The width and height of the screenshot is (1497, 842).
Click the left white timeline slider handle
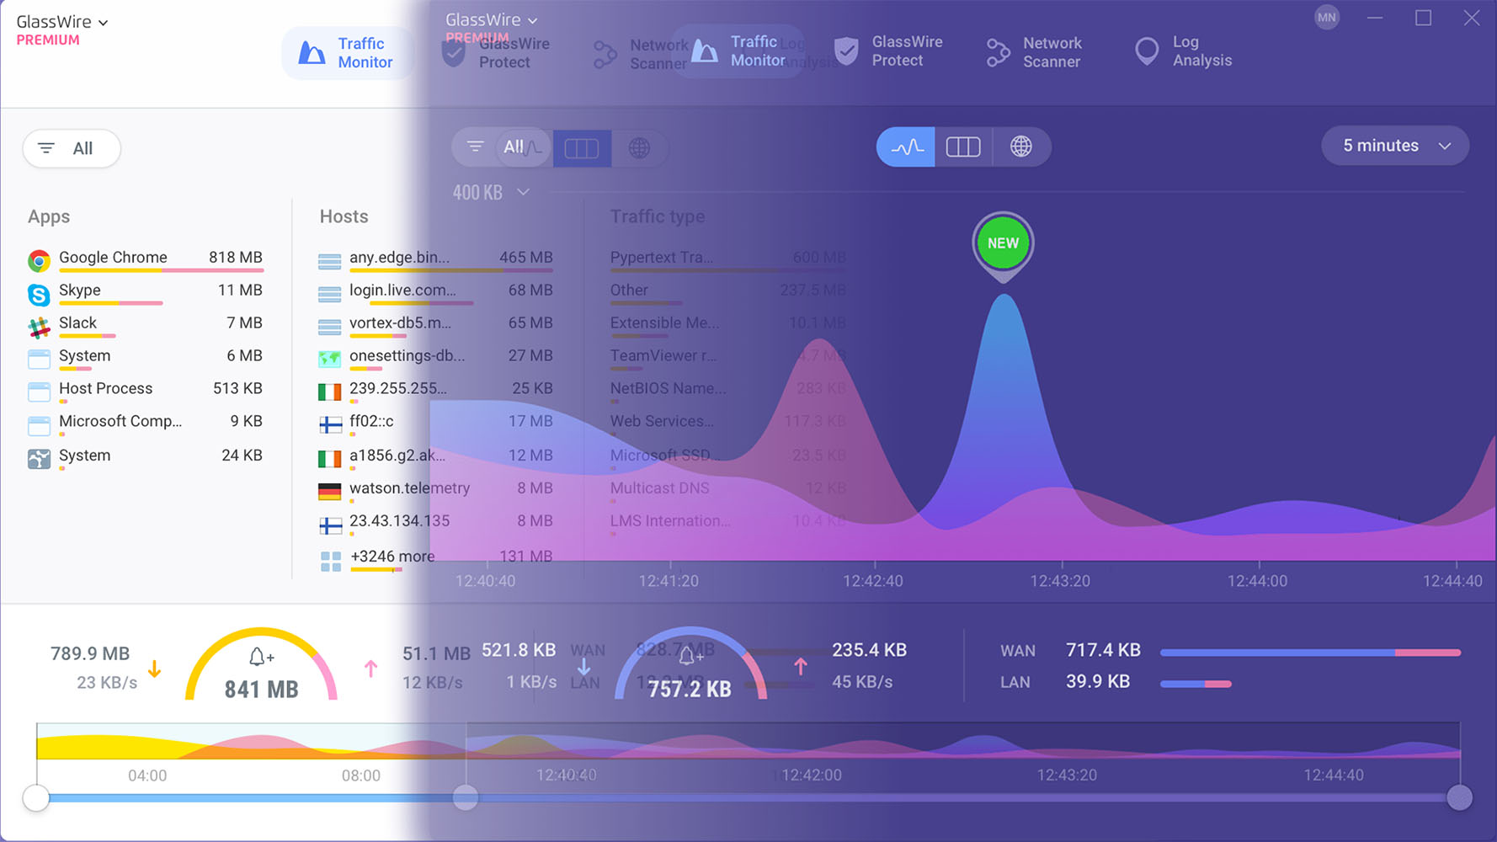(36, 797)
